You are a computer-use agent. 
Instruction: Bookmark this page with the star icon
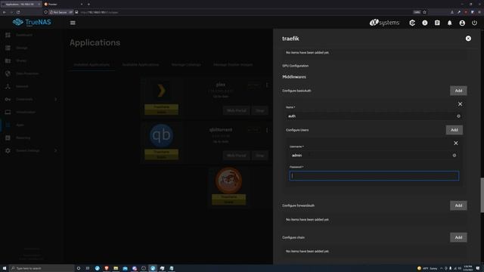pos(424,12)
